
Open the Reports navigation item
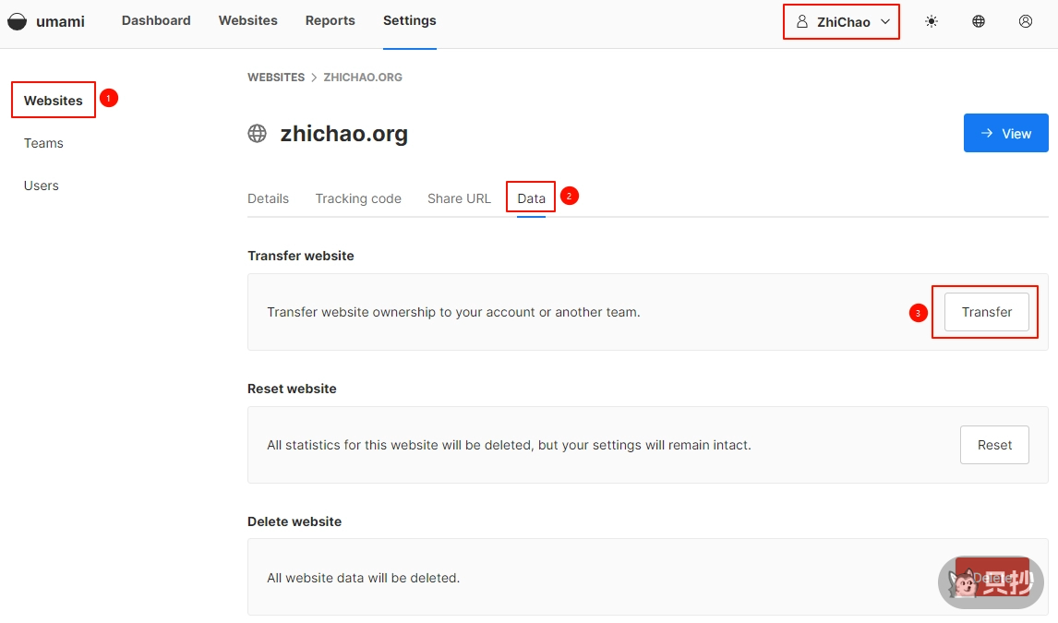330,20
